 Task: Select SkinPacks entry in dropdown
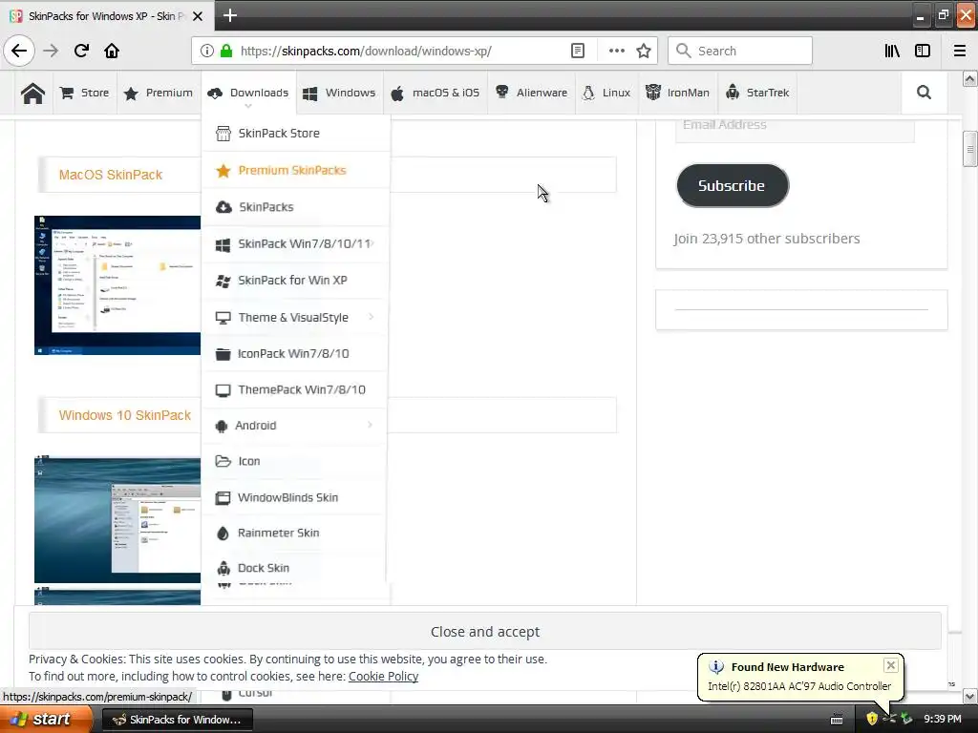(x=296, y=207)
